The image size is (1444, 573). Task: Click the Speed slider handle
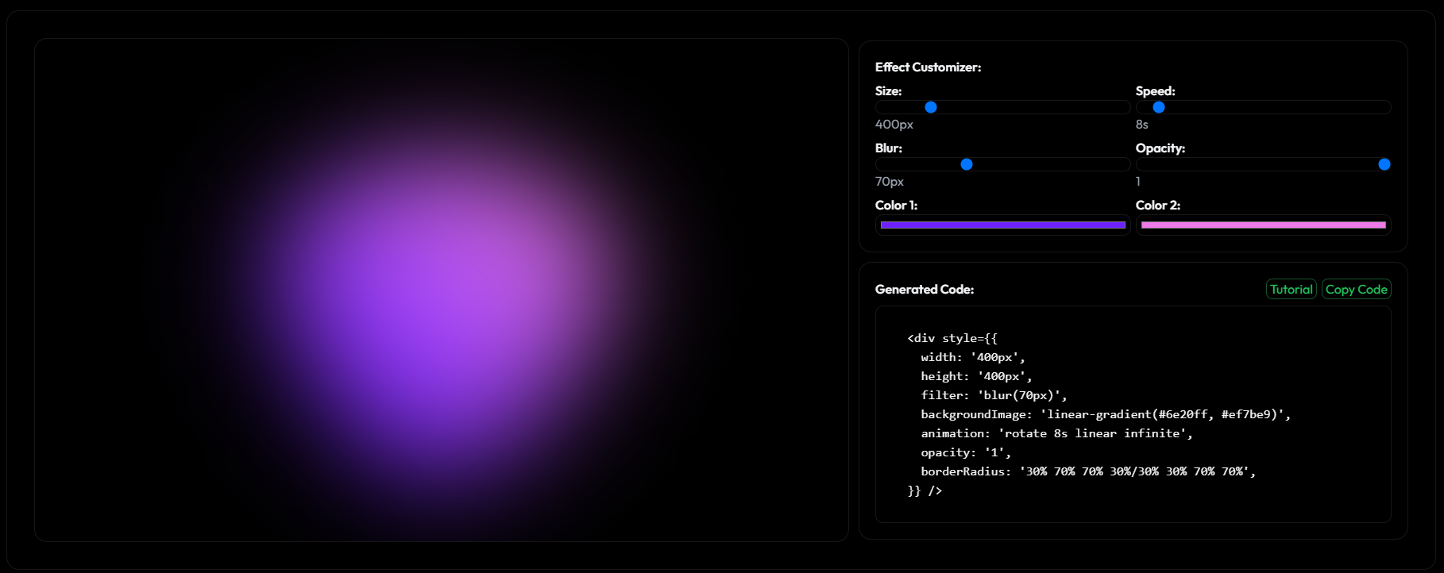click(x=1159, y=107)
